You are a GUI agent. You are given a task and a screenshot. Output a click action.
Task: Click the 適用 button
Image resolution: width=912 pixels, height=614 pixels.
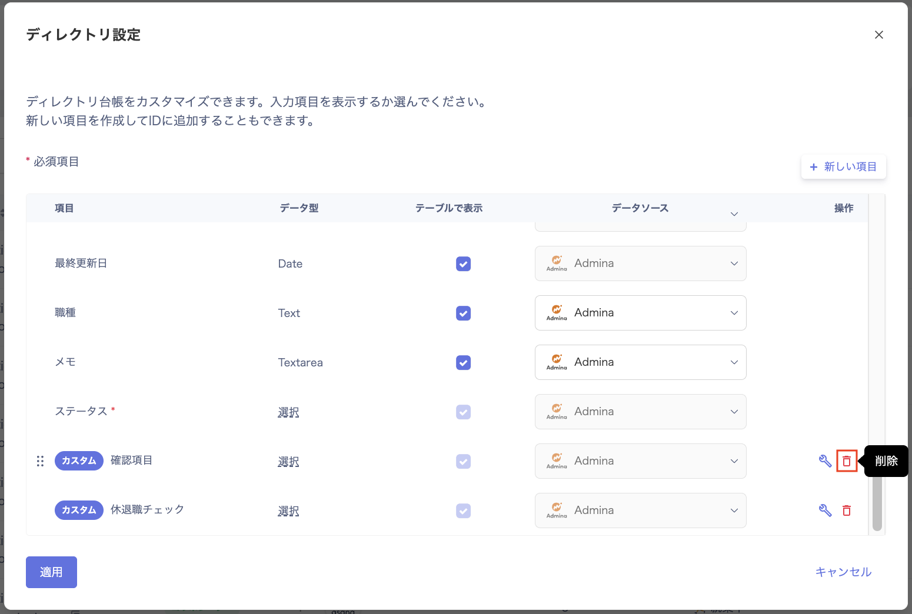51,572
